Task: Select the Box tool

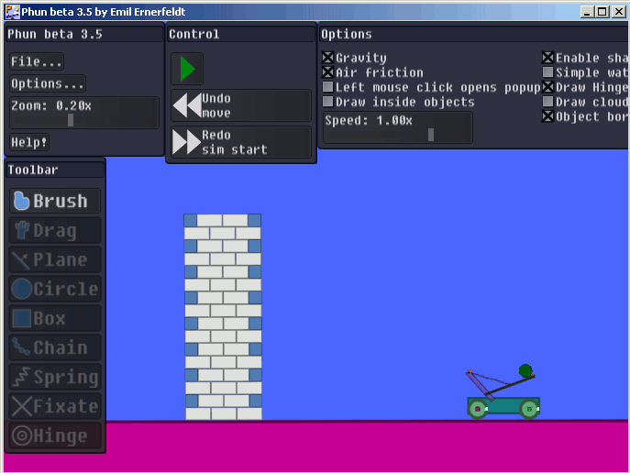Action: (x=55, y=318)
